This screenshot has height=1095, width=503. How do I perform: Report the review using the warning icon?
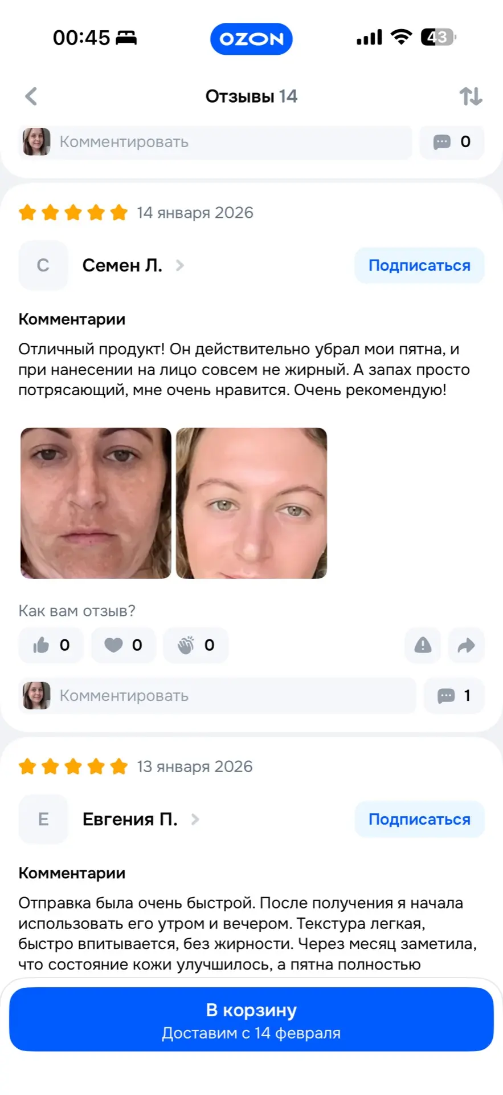[423, 645]
